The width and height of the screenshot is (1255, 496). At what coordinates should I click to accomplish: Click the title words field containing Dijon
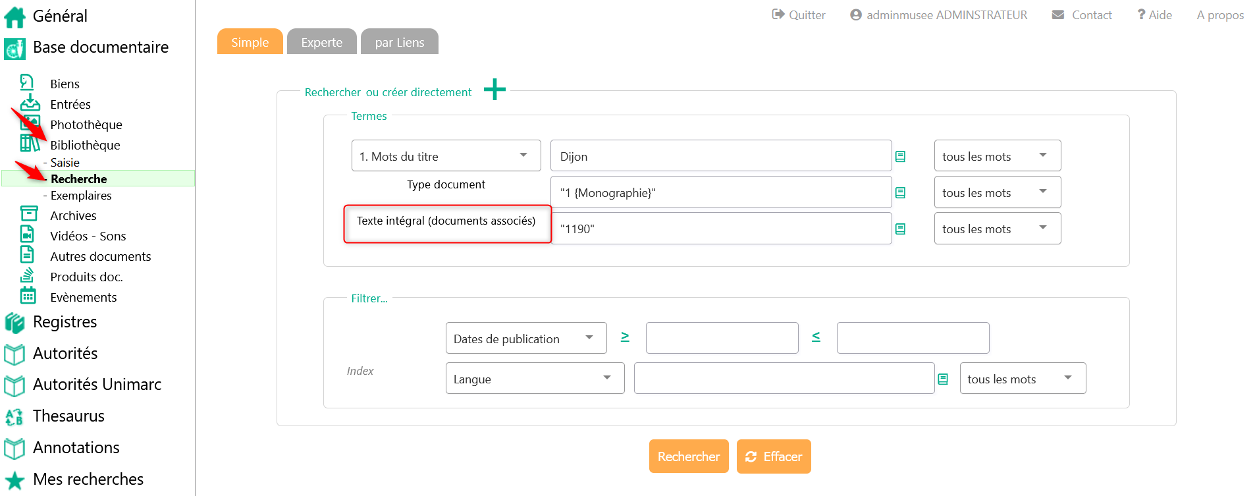720,156
